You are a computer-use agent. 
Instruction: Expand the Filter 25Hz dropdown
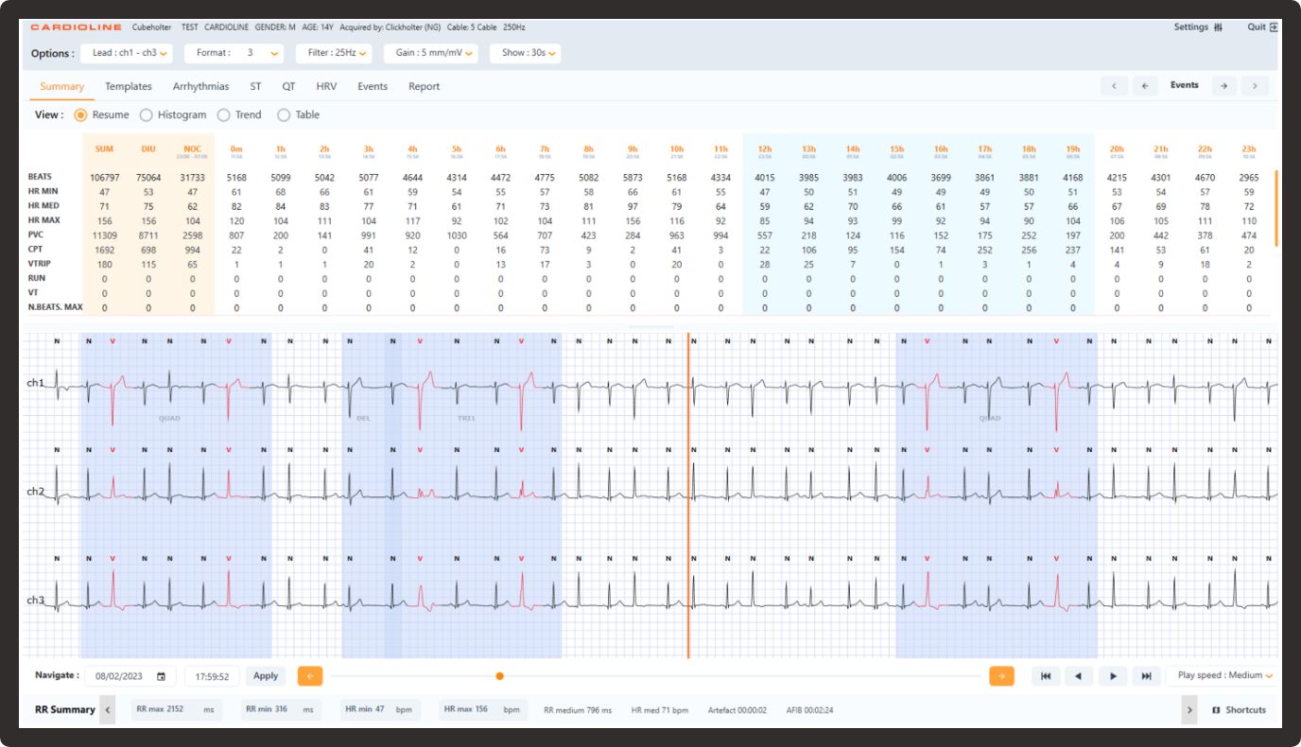[x=333, y=53]
